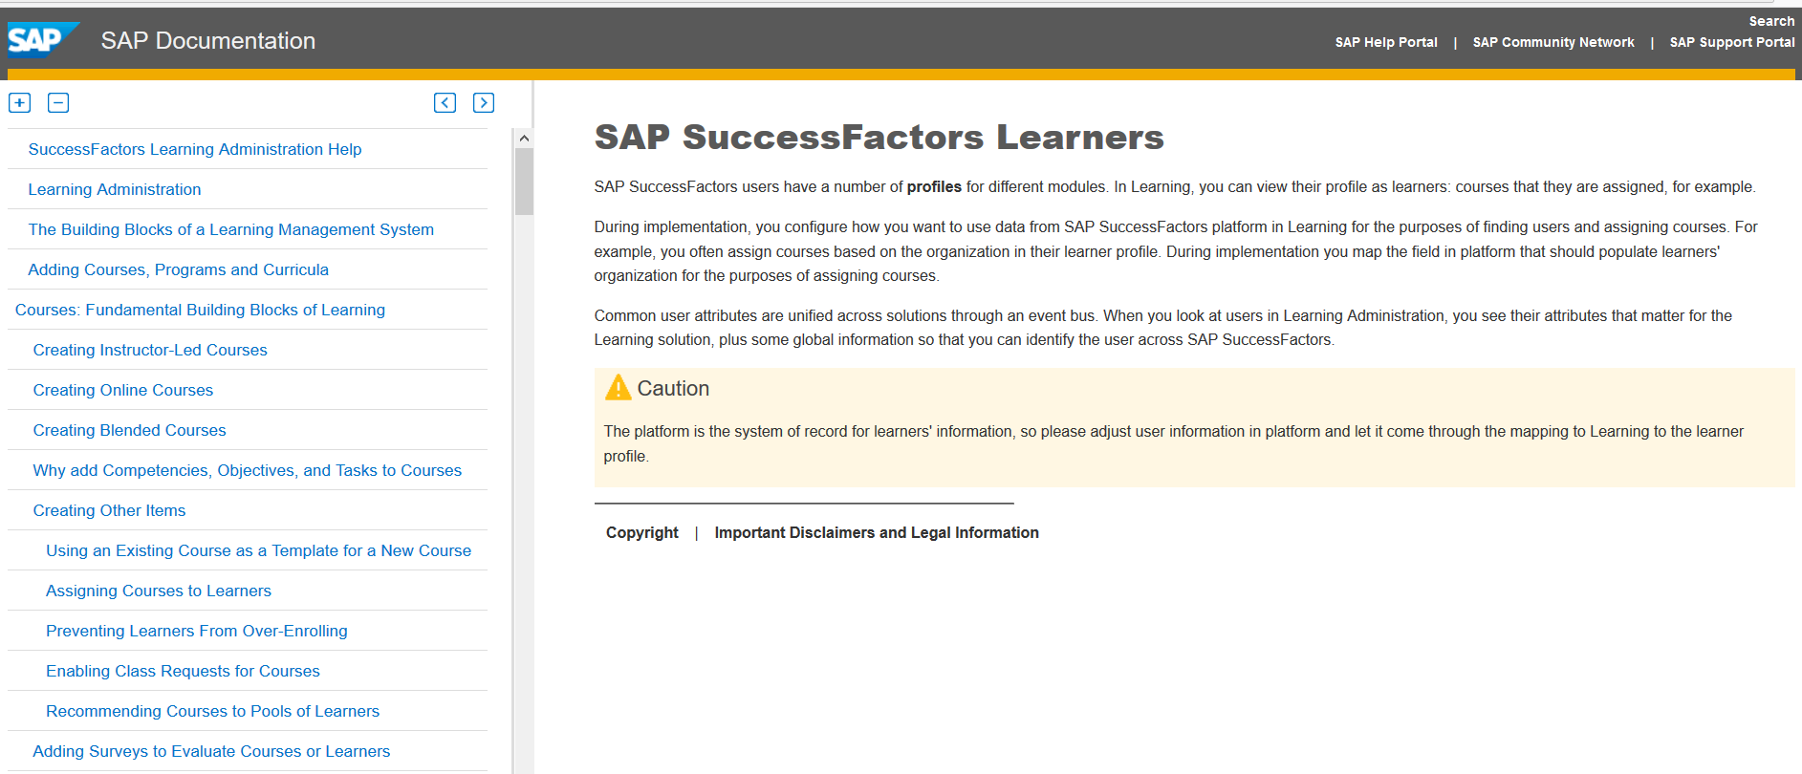Click the sidebar vertical scrollbar thumb
Image resolution: width=1802 pixels, height=774 pixels.
tap(524, 182)
